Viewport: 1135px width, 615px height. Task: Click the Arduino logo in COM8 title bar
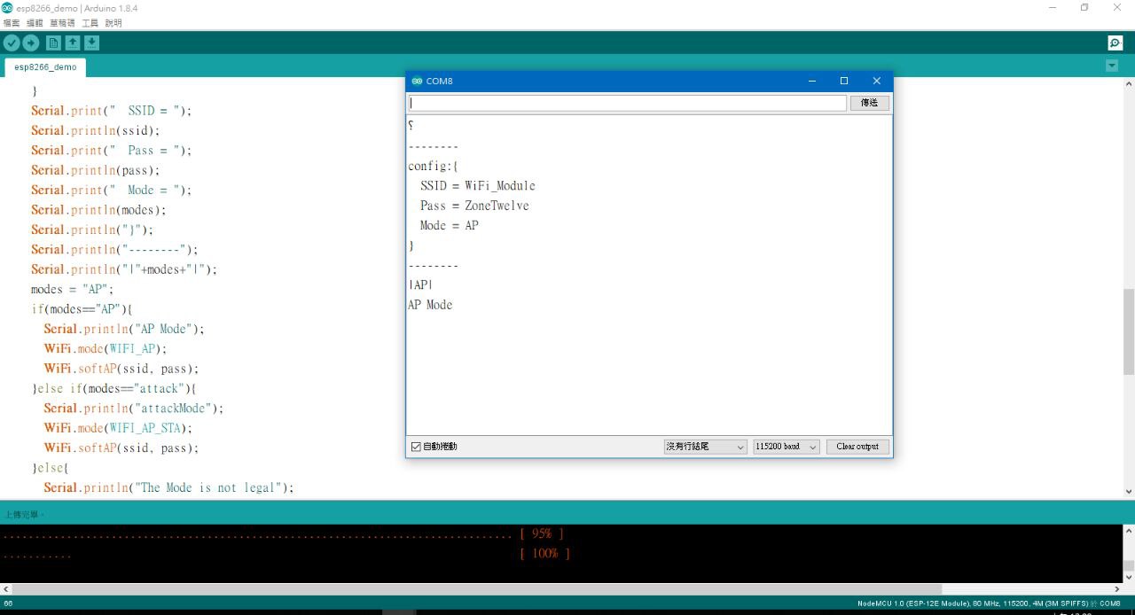416,81
